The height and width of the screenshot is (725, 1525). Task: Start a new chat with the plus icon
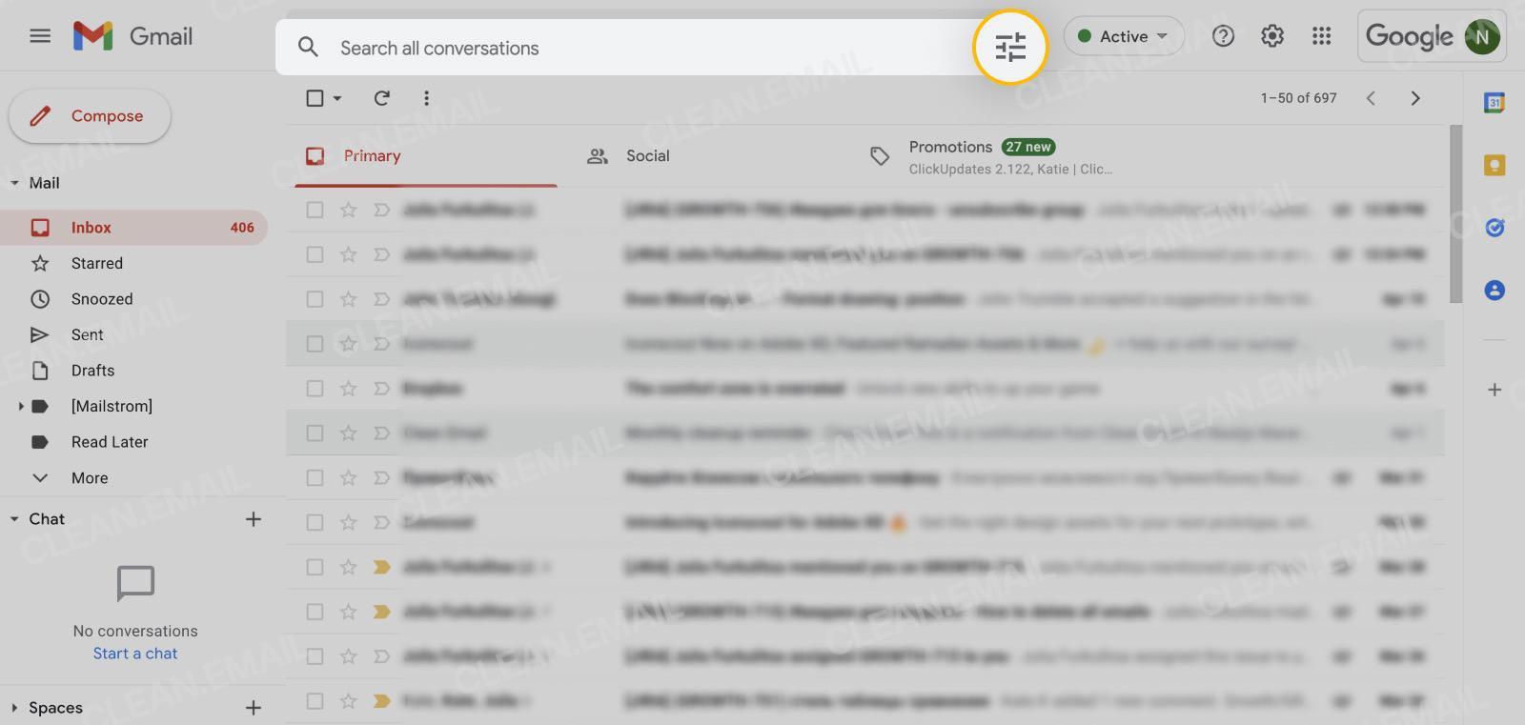[253, 519]
